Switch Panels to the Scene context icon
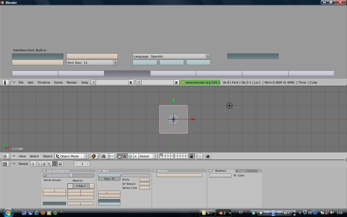Screen dimensions: 347x217 click(x=60, y=164)
